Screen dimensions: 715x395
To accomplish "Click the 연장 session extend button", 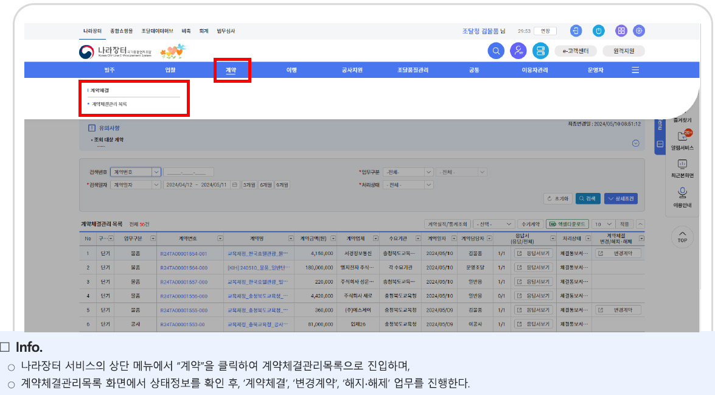I will click(x=545, y=31).
